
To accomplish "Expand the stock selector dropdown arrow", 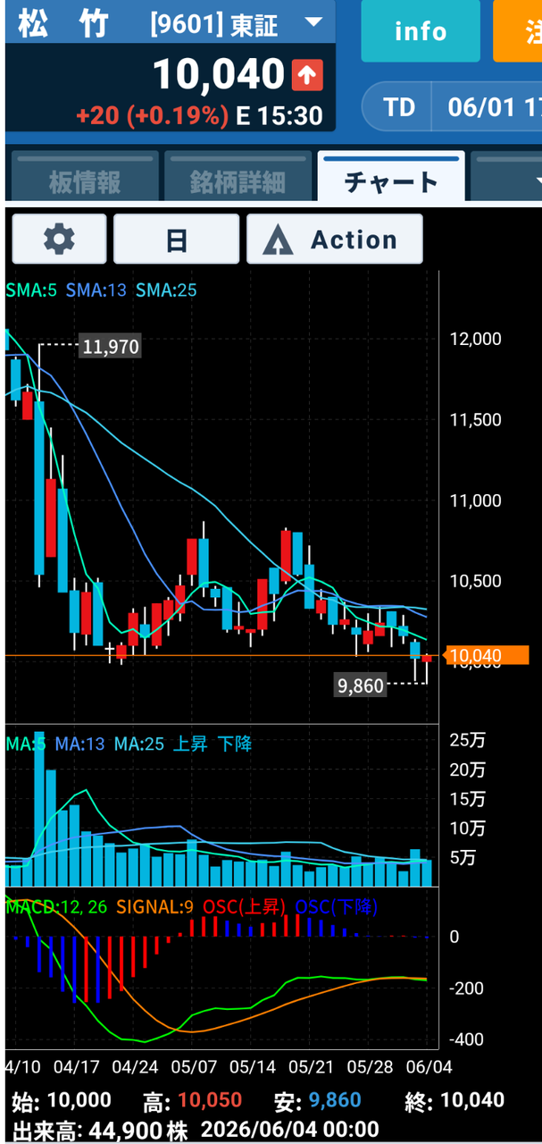I will [313, 22].
